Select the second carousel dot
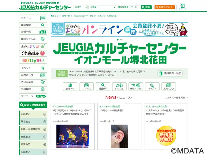Viewport: 207px width, 155px height. 121,40
